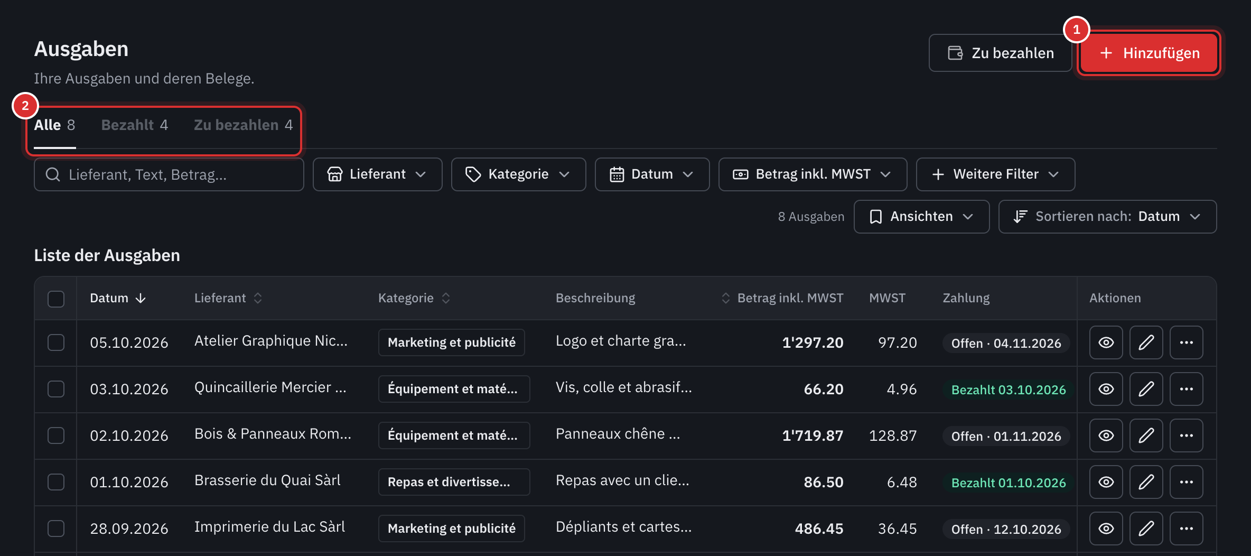Image resolution: width=1251 pixels, height=556 pixels.
Task: Switch to the Bezahlt tab
Action: tap(134, 125)
